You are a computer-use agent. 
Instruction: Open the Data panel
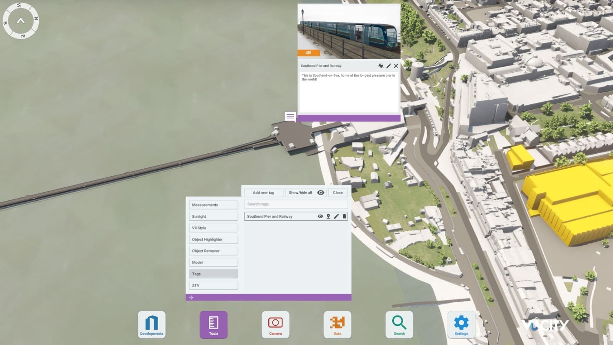(337, 324)
